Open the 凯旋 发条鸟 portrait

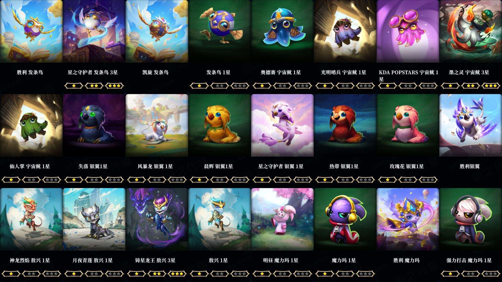(157, 31)
